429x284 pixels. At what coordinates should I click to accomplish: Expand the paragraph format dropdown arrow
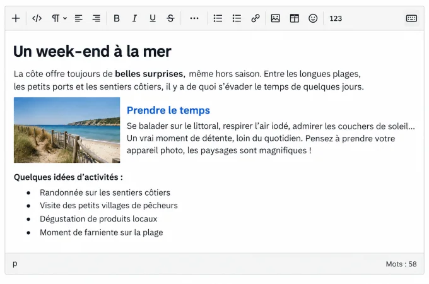[x=65, y=18]
